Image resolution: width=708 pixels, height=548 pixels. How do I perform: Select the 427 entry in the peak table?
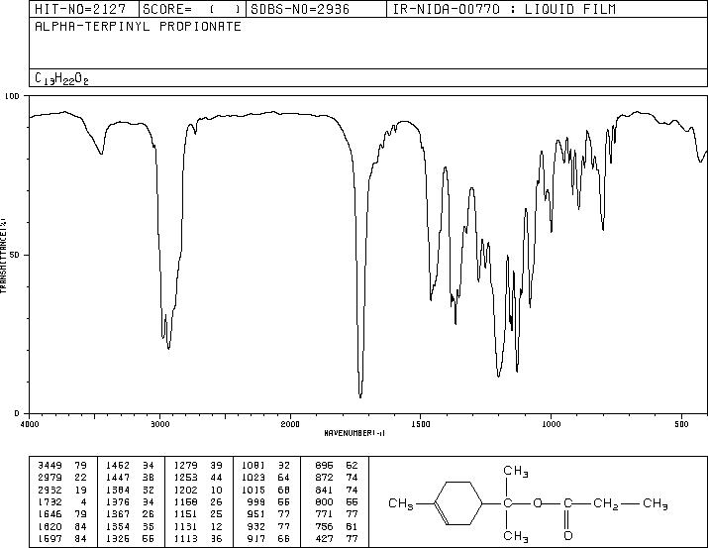324,538
